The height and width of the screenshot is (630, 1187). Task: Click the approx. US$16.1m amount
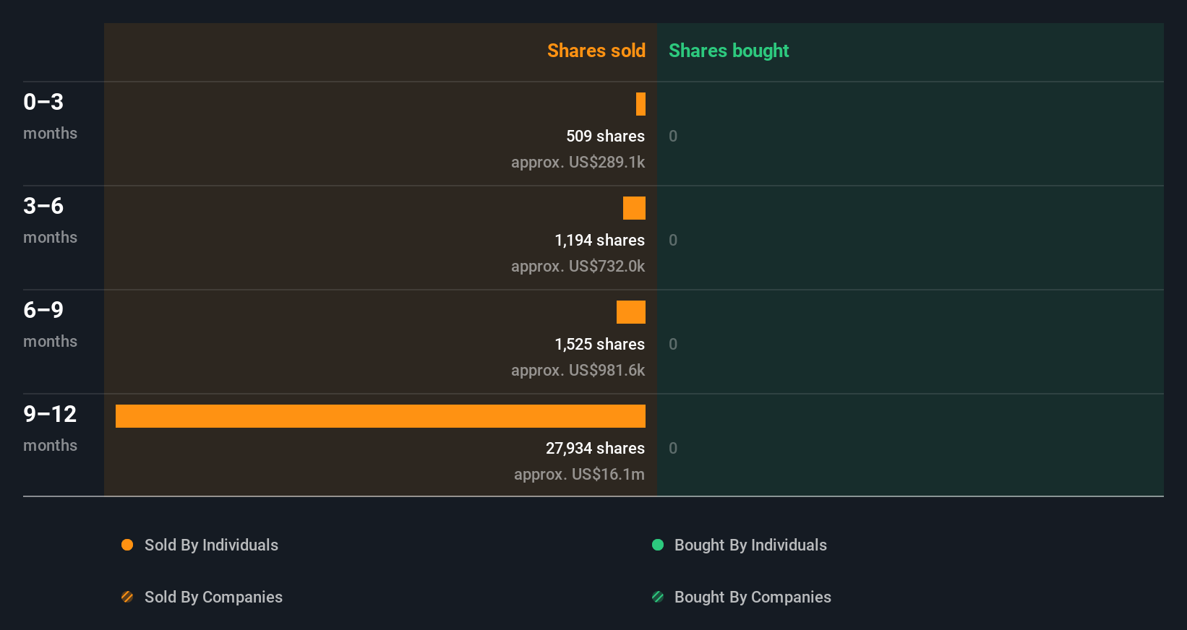click(579, 474)
